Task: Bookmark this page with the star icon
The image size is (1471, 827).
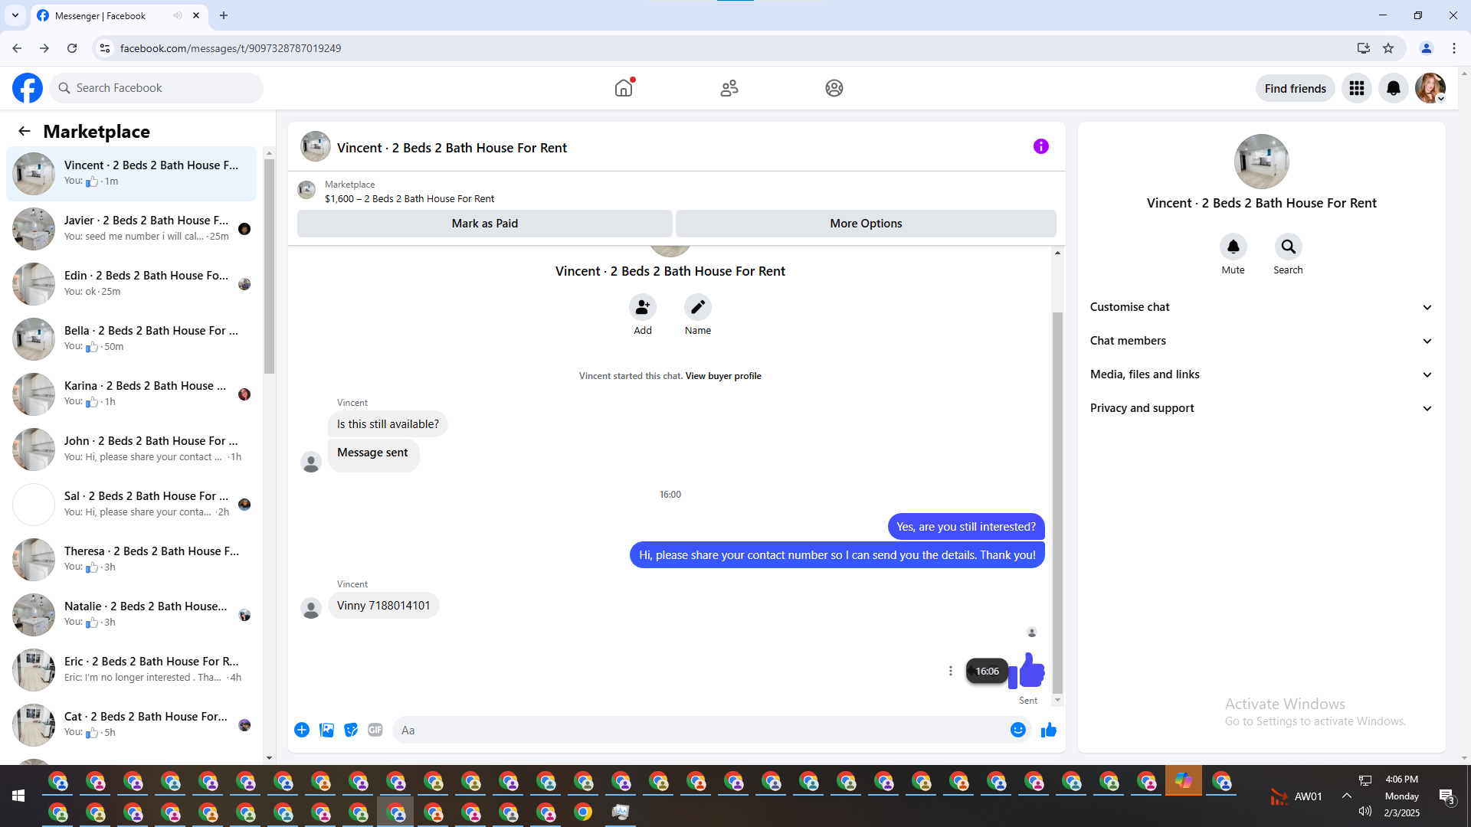Action: [x=1388, y=48]
